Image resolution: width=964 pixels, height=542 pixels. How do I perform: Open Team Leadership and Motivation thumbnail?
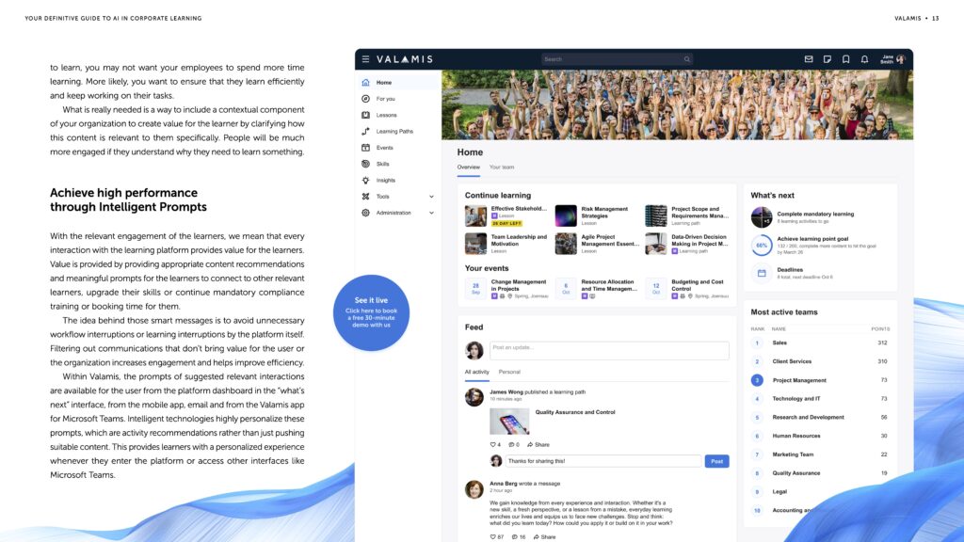click(x=475, y=244)
